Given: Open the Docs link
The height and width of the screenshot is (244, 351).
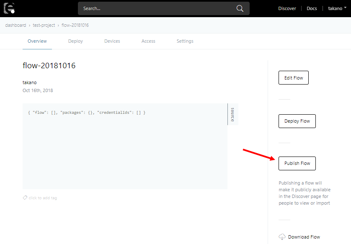Looking at the screenshot, I should point(312,8).
